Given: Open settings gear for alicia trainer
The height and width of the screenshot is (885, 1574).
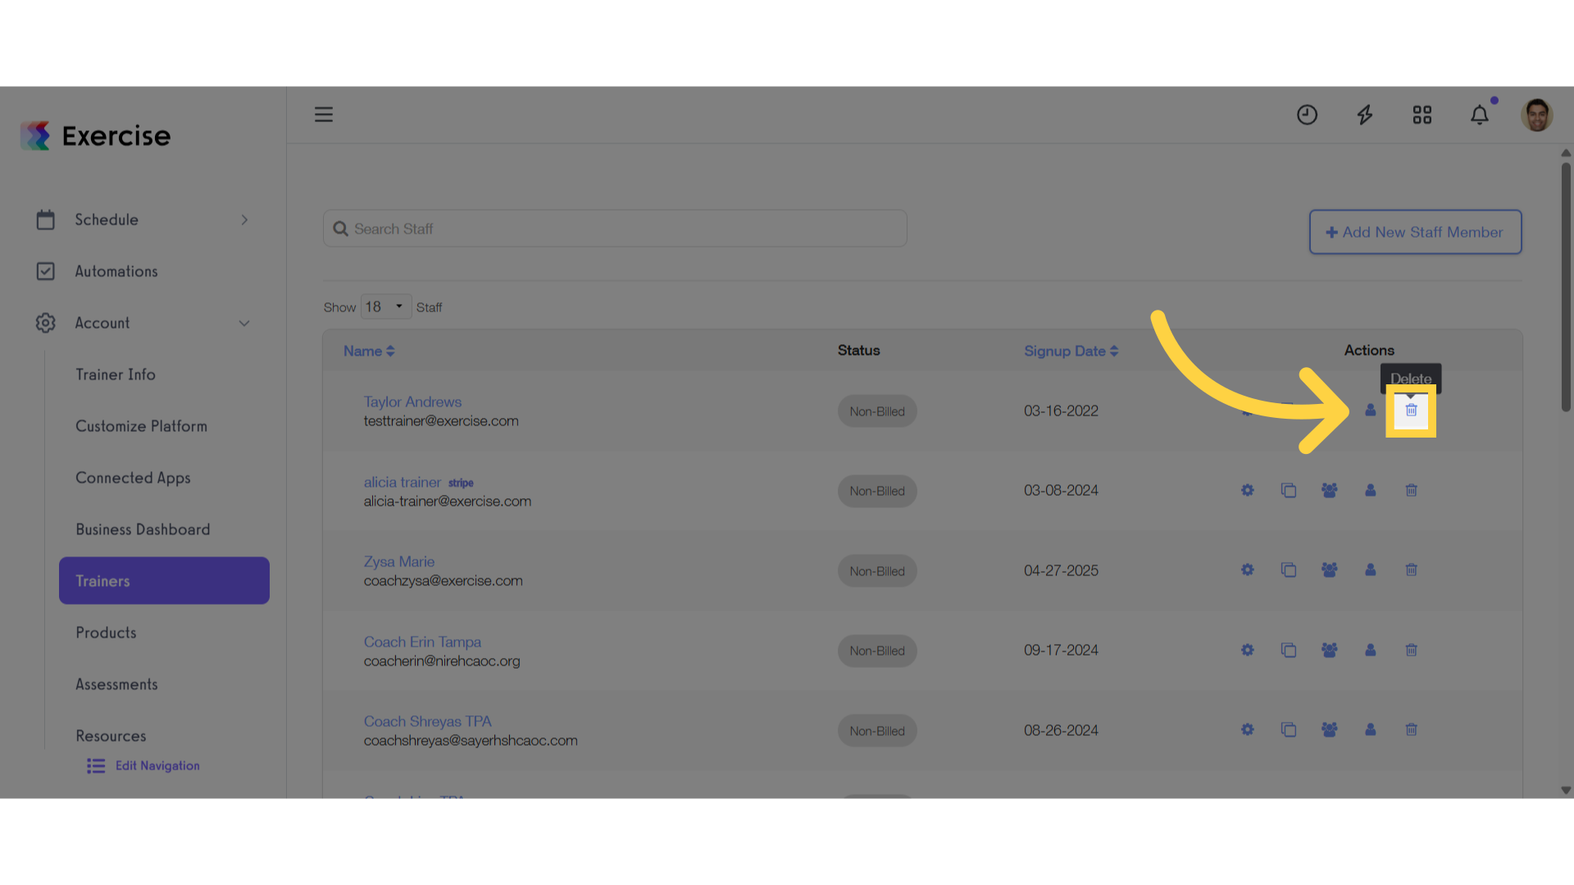Looking at the screenshot, I should point(1247,490).
